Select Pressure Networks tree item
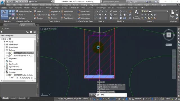Screen dimensions: 180x101 pyautogui.click(x=15, y=70)
